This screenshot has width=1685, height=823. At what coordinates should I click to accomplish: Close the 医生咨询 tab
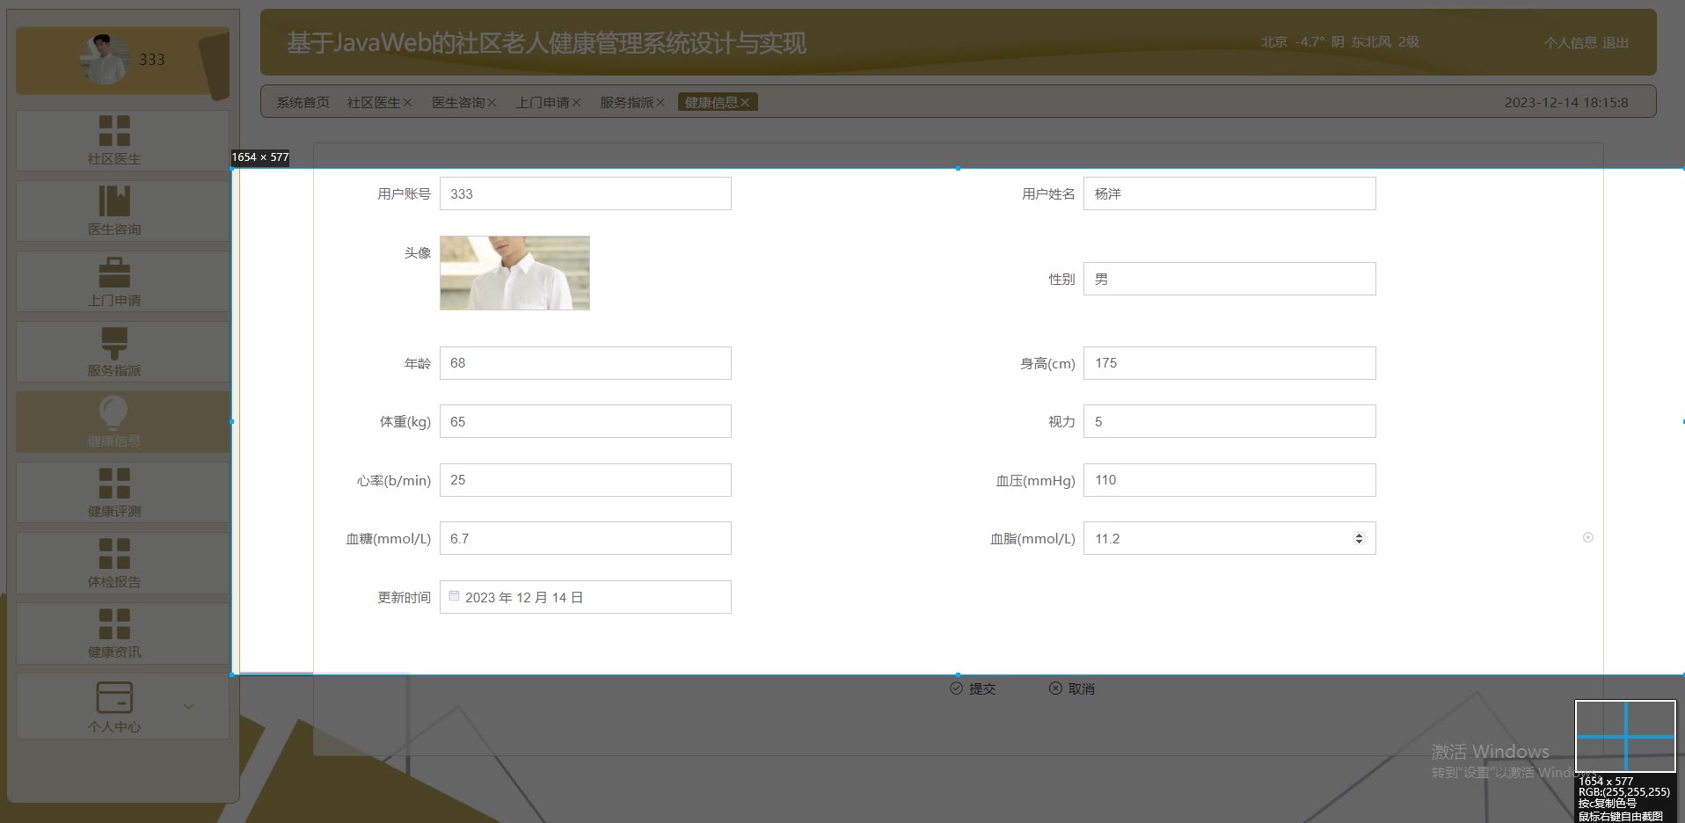pyautogui.click(x=492, y=103)
